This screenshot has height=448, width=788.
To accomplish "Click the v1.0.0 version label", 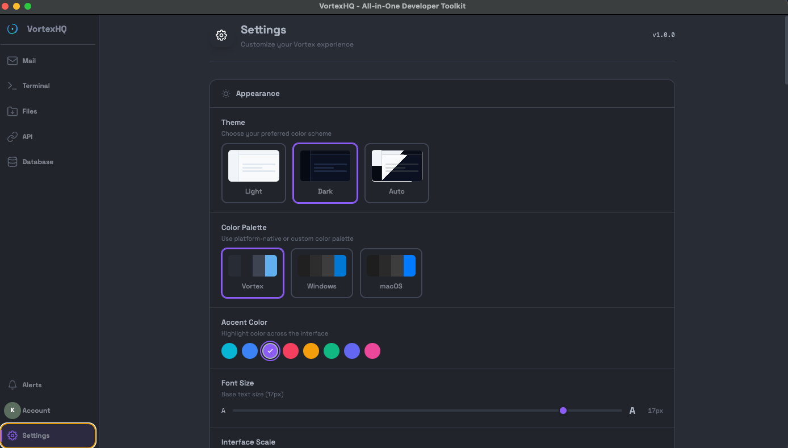I will click(664, 35).
